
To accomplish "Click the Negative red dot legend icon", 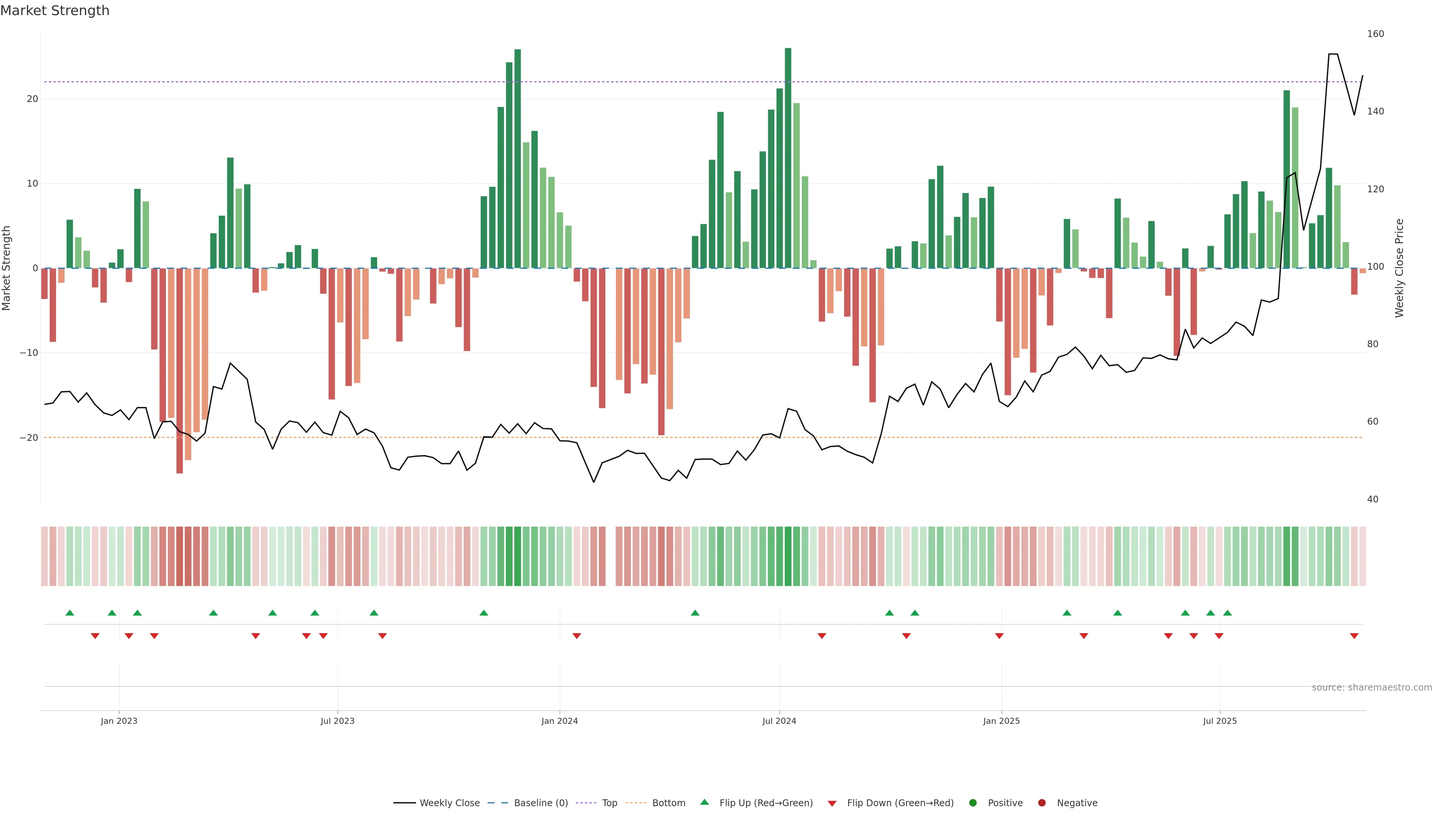I will tap(1041, 803).
